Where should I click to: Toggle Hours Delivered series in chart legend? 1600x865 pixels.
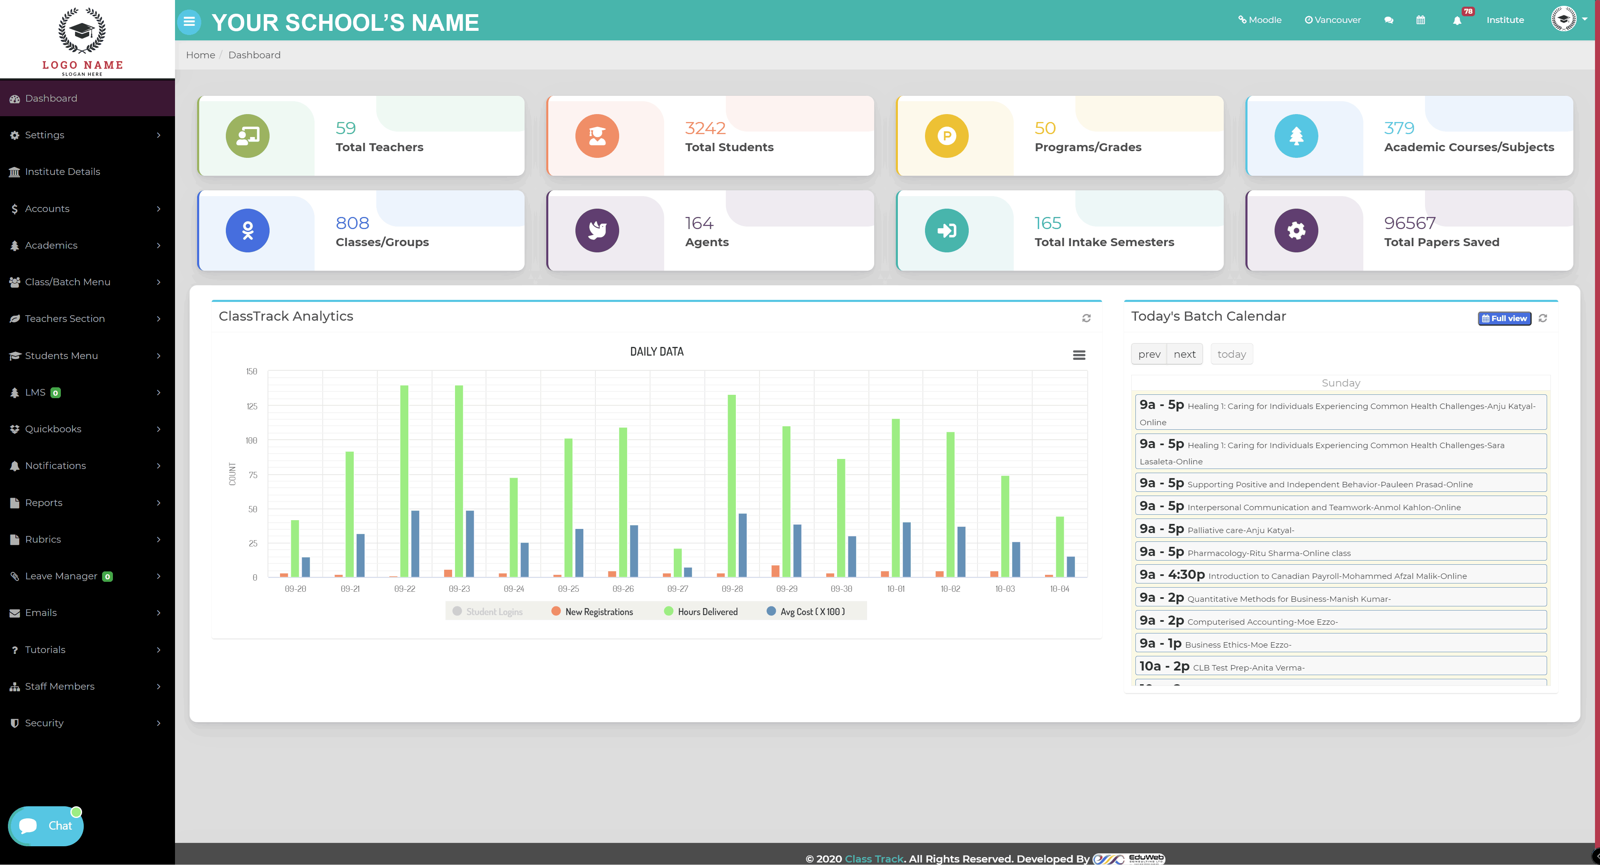click(700, 612)
